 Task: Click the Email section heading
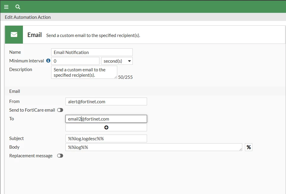[15, 91]
